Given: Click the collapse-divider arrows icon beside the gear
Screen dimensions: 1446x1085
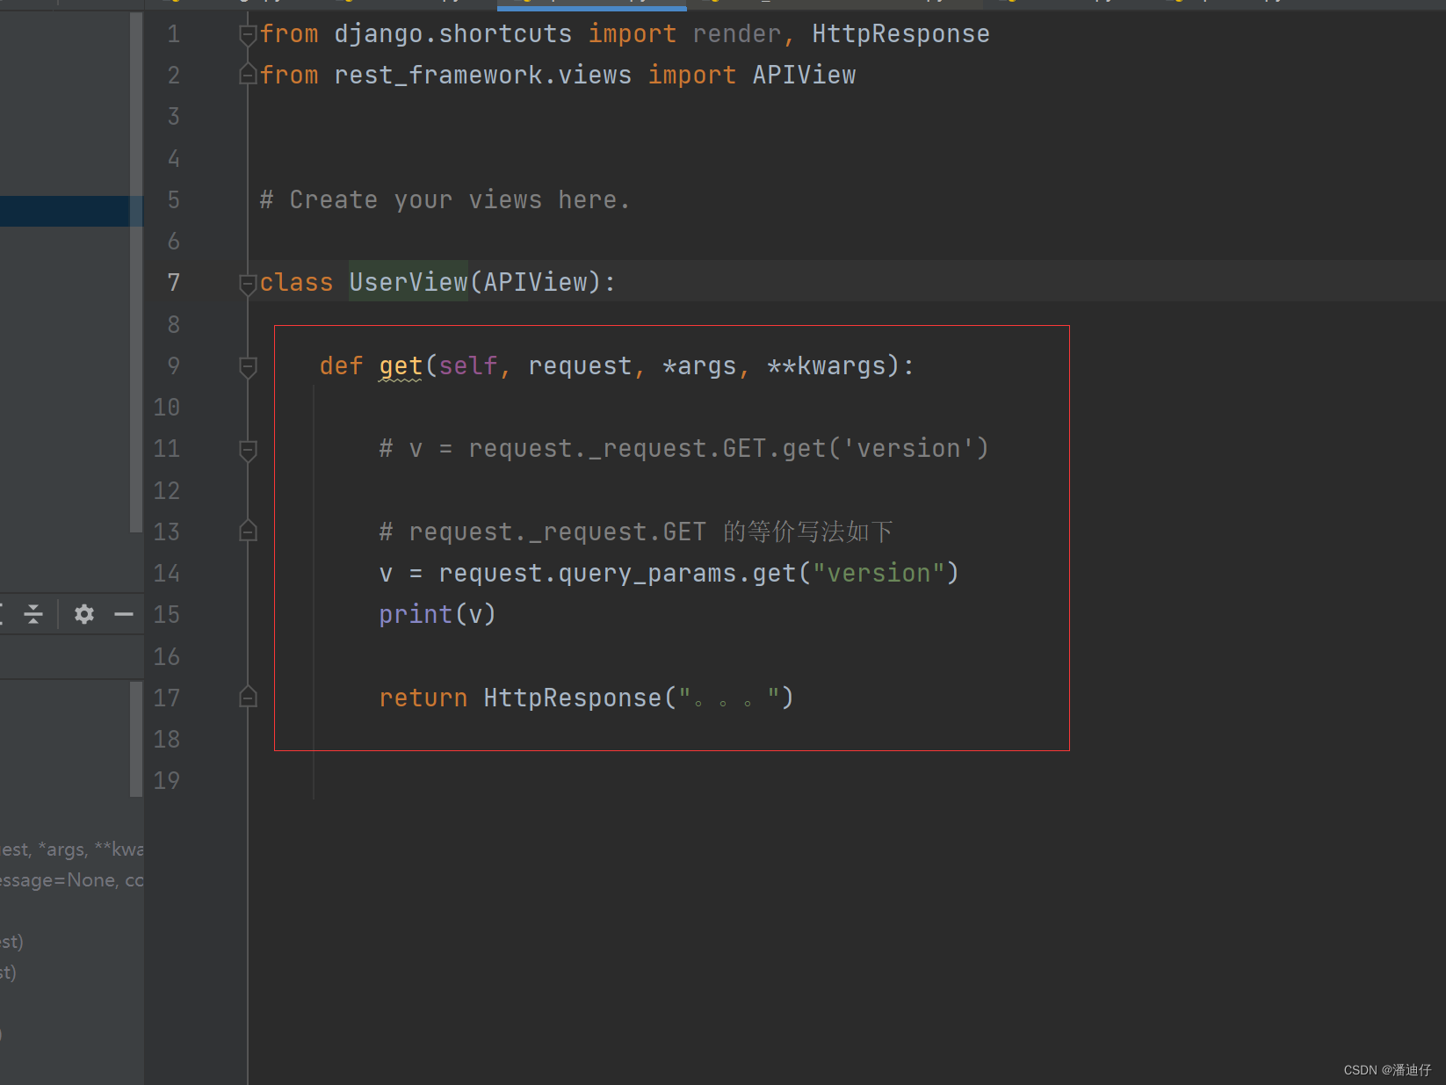Looking at the screenshot, I should tap(33, 614).
